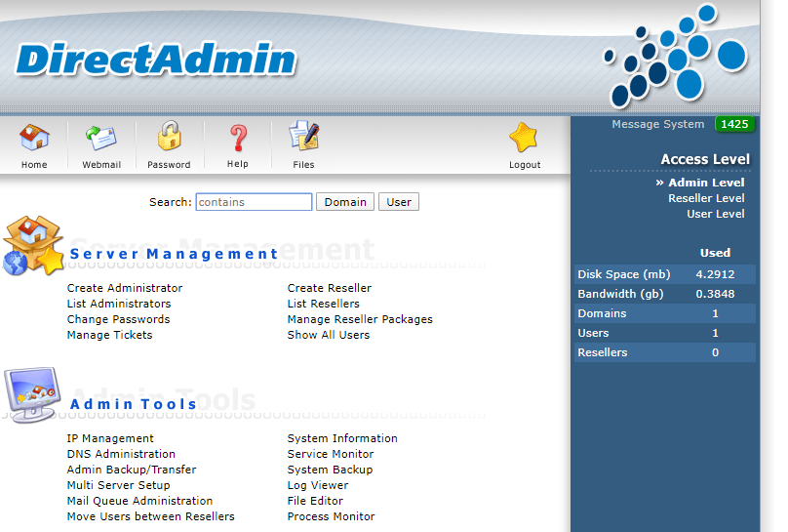Click the Admin Tools heading
Viewport: 788px width, 532px height.
[x=134, y=404]
